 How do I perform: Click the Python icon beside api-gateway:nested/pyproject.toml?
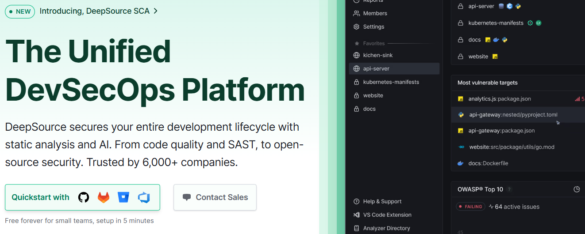pos(461,115)
